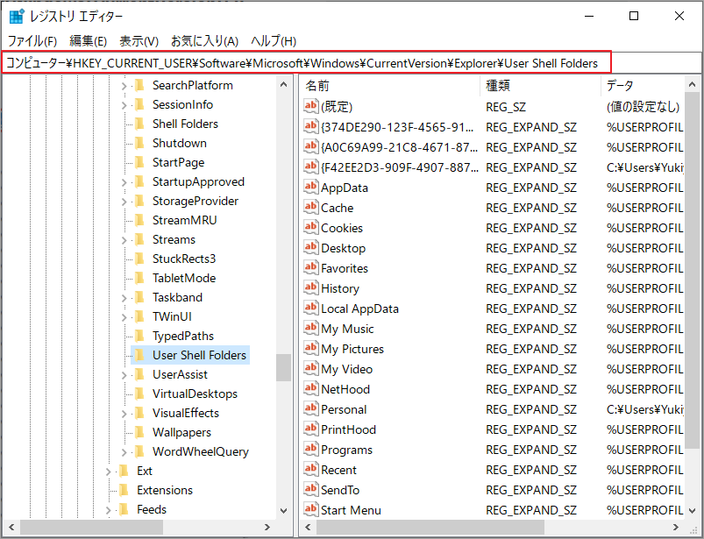Screen dimensions: 704x539
Task: Click the string icon next to AppData
Action: pos(310,188)
